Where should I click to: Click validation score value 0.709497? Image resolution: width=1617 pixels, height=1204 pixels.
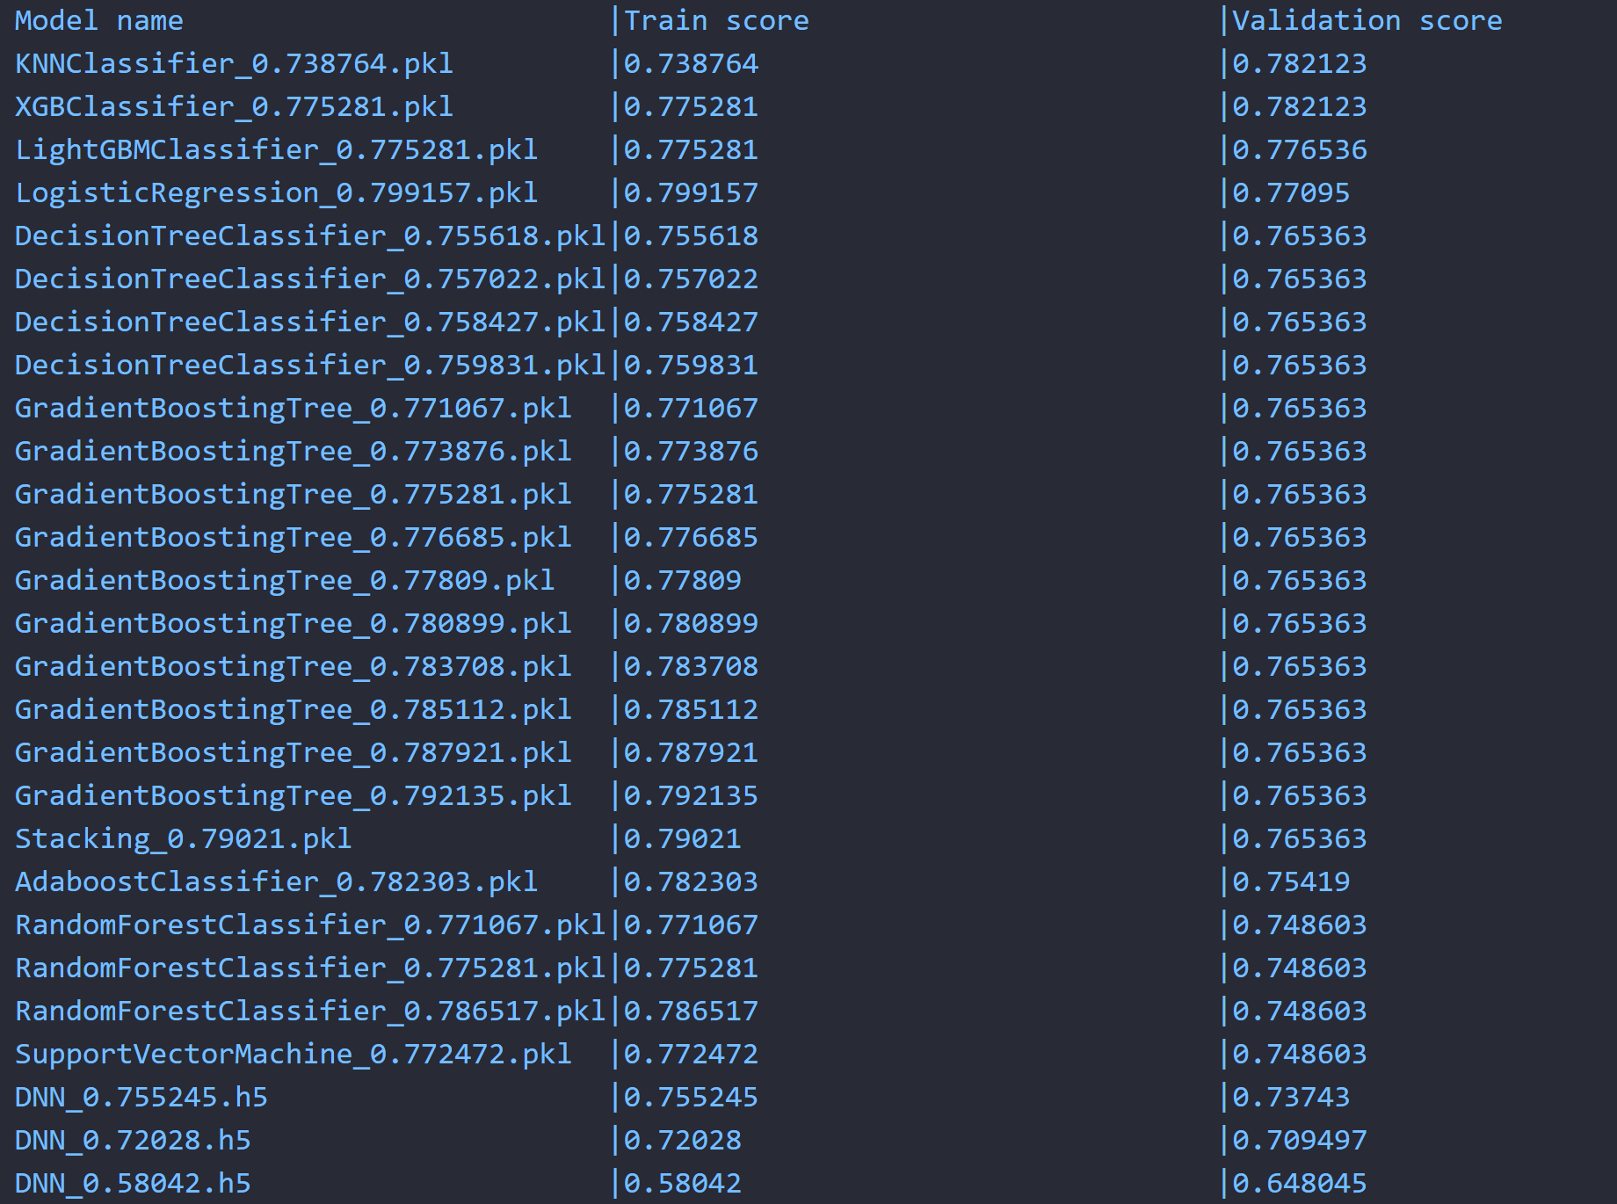pyautogui.click(x=1300, y=1141)
